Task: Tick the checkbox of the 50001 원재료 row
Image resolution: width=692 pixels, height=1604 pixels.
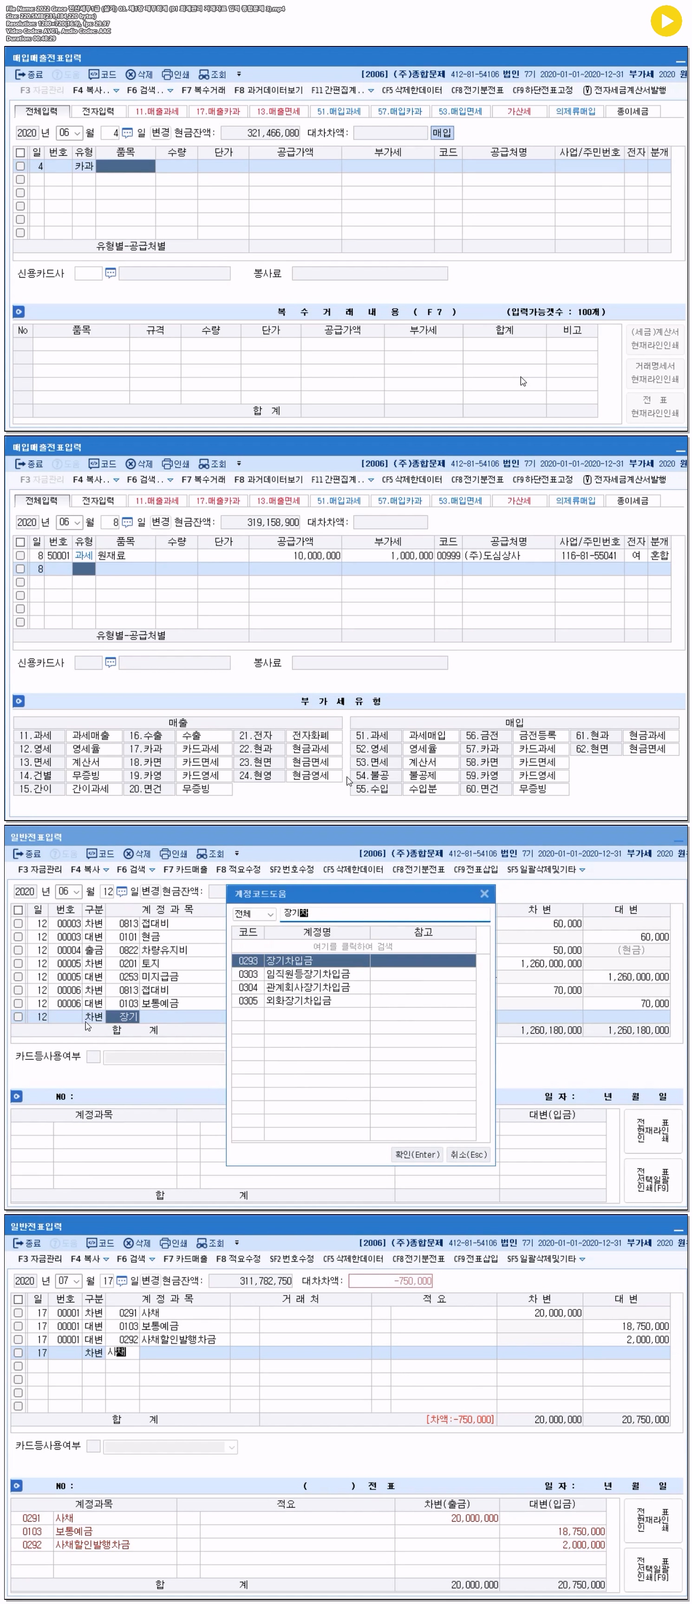Action: [20, 555]
